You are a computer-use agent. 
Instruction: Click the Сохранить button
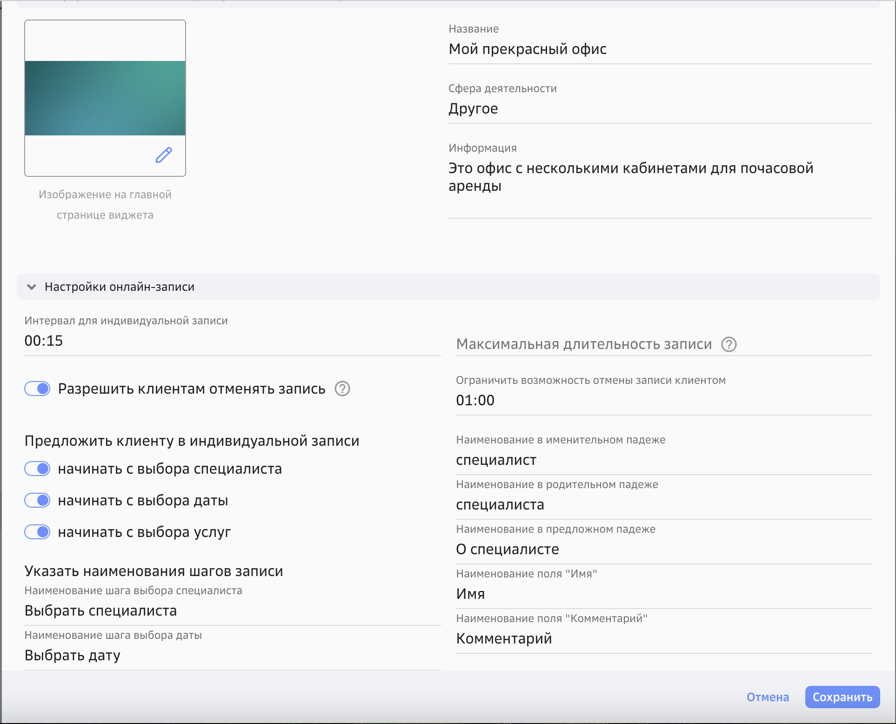pyautogui.click(x=843, y=697)
